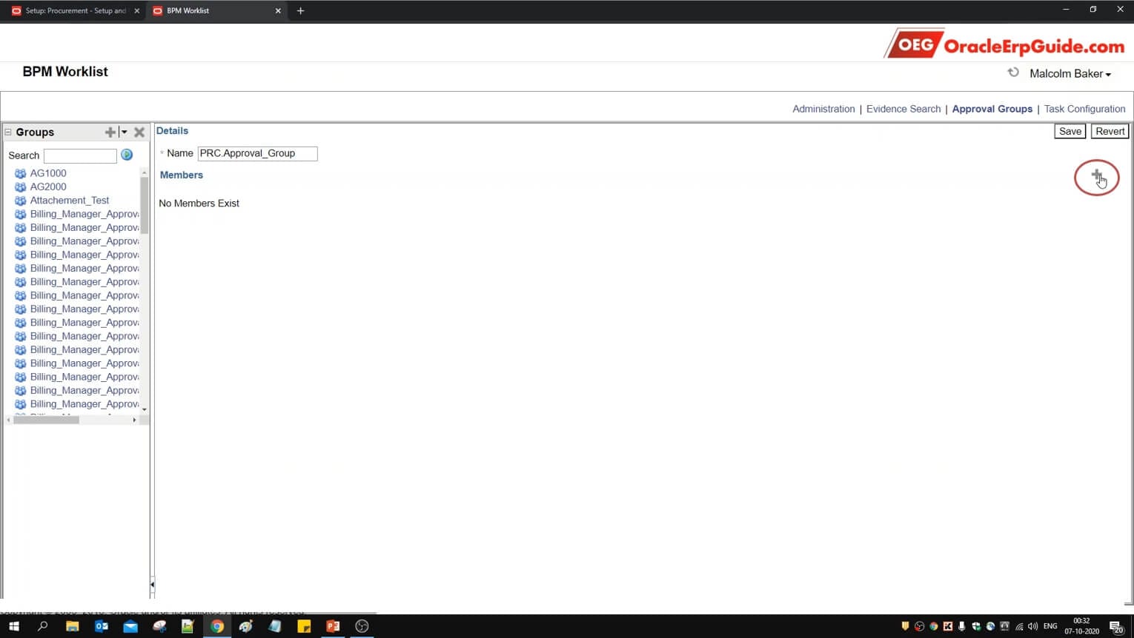The height and width of the screenshot is (638, 1134).
Task: Open the notification center icon
Action: click(x=1116, y=627)
